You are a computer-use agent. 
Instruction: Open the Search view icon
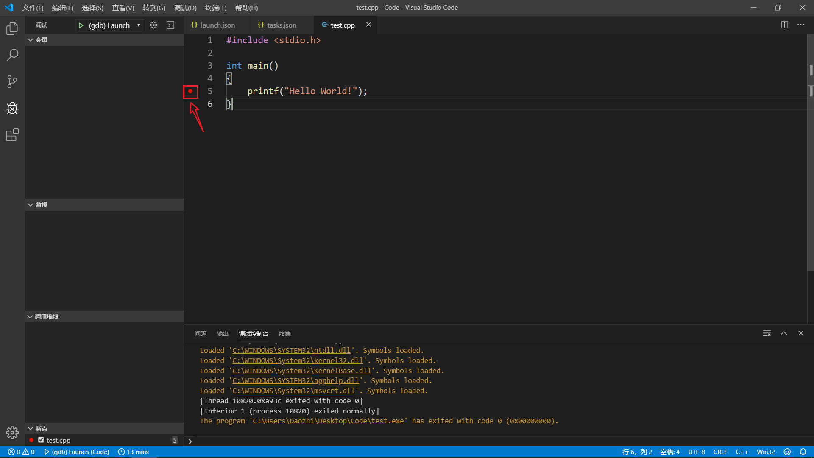point(12,55)
